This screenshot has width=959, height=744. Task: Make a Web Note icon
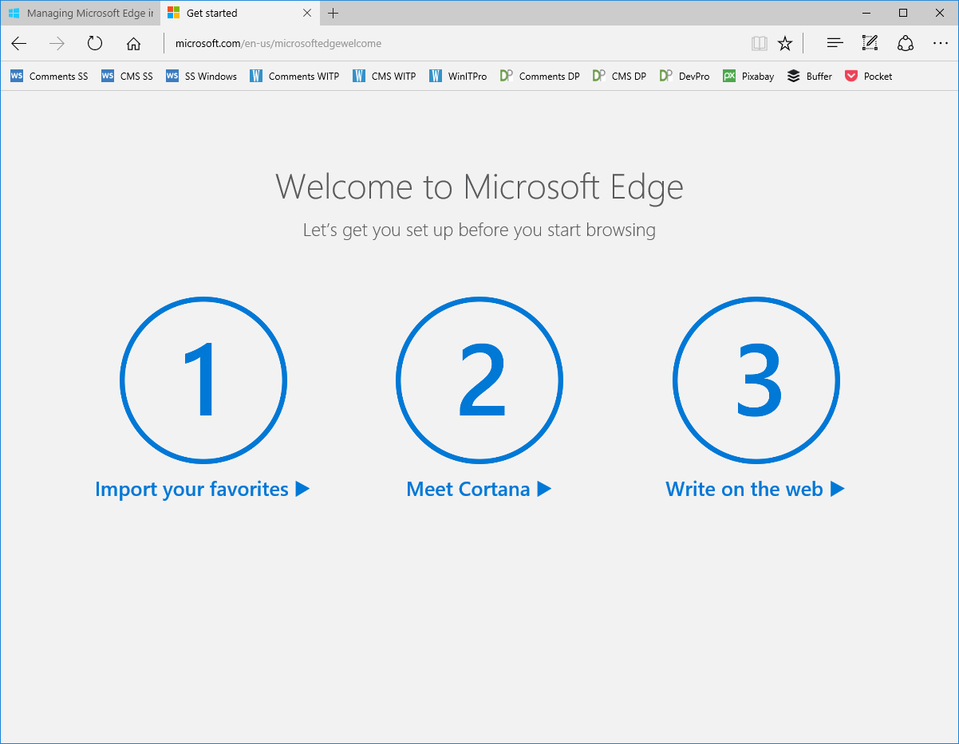(870, 44)
